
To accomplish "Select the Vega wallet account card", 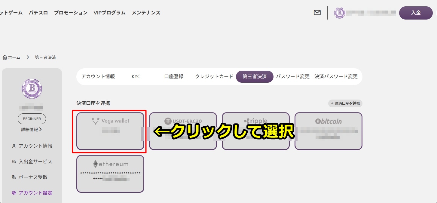I will coord(110,131).
